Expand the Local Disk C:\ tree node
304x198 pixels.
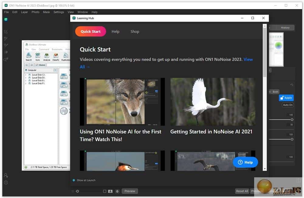(x=26, y=75)
